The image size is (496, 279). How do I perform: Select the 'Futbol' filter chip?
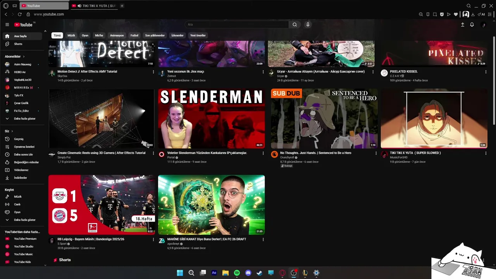tap(134, 35)
